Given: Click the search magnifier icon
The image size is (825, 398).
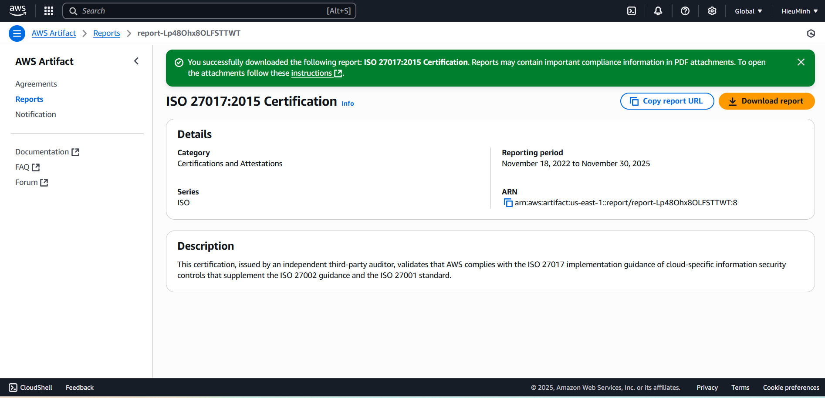Looking at the screenshot, I should 73,11.
